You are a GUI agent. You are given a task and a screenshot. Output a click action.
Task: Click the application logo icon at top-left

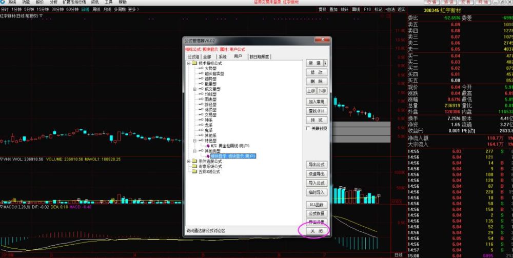2,2
